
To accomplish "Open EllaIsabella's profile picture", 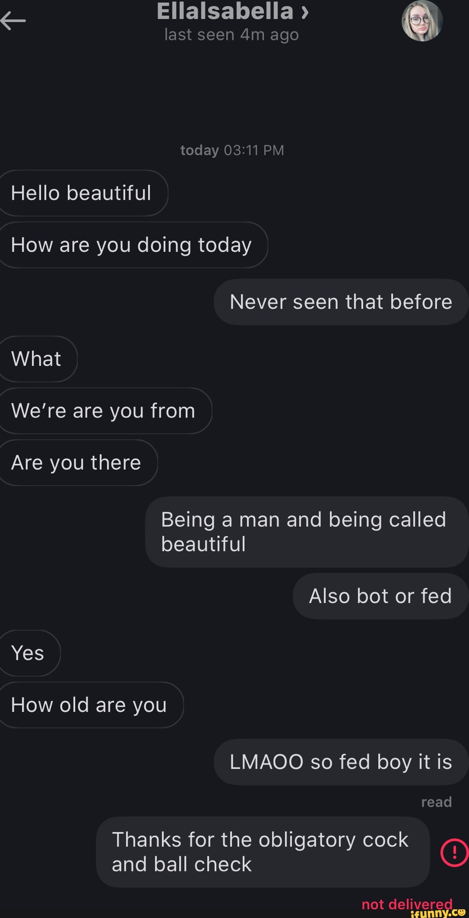I will point(422,21).
